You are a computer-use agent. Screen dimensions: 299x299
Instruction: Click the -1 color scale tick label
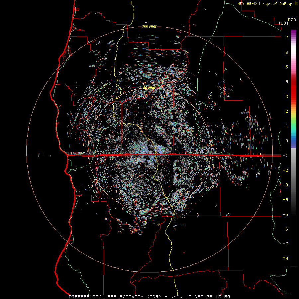click(285, 155)
